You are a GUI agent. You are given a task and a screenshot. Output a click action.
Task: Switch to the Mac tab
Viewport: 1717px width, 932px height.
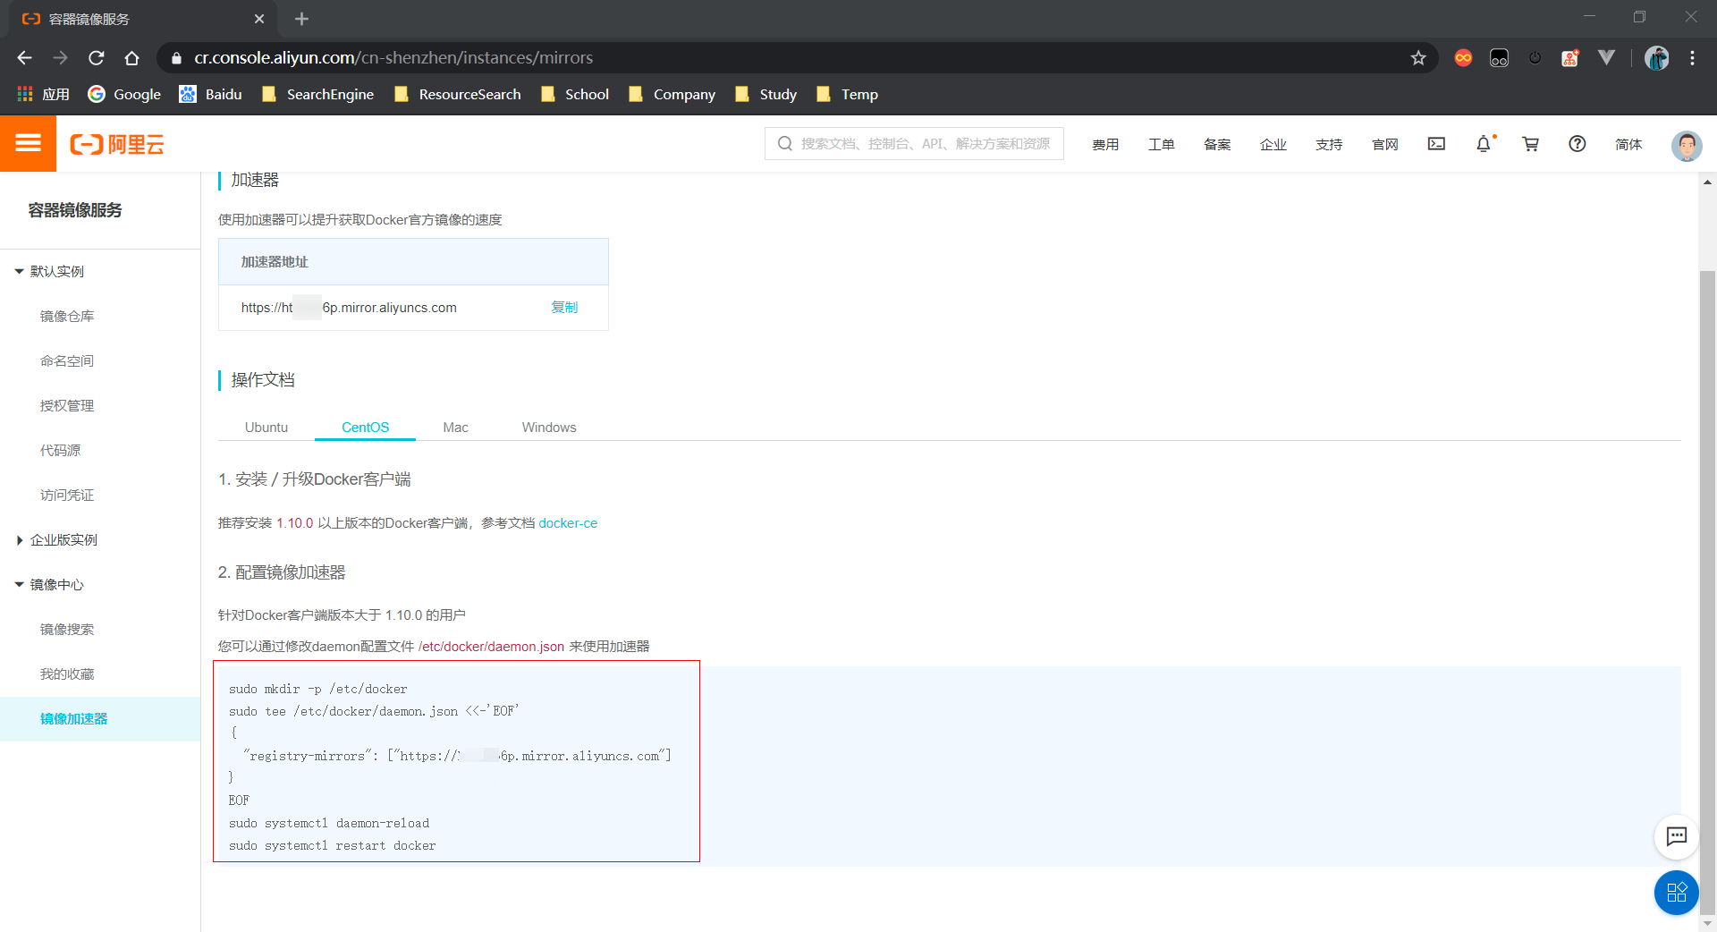455,428
